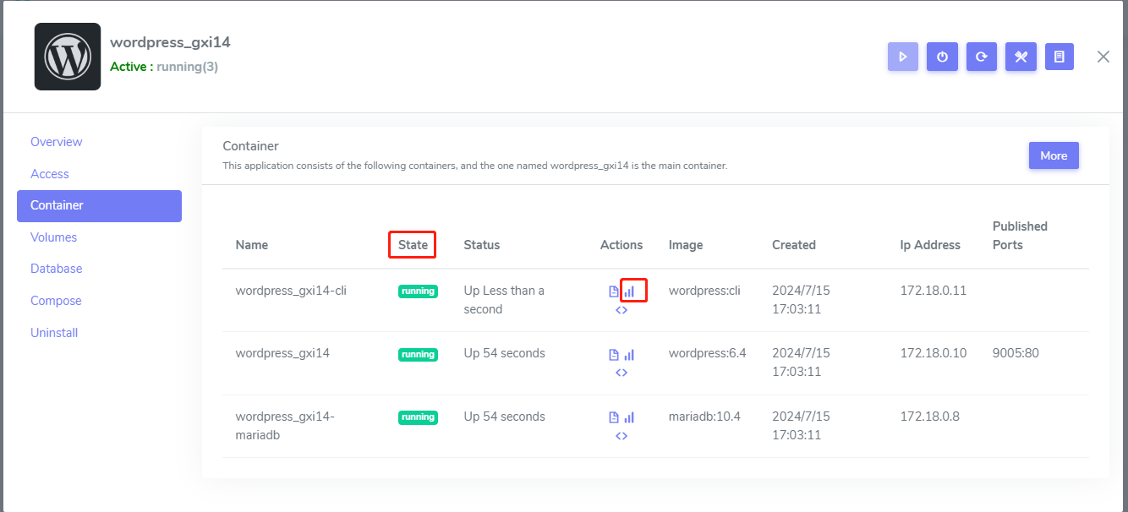The width and height of the screenshot is (1128, 512).
Task: View stats chart for wordpress_gxi14-cli container
Action: pyautogui.click(x=629, y=291)
